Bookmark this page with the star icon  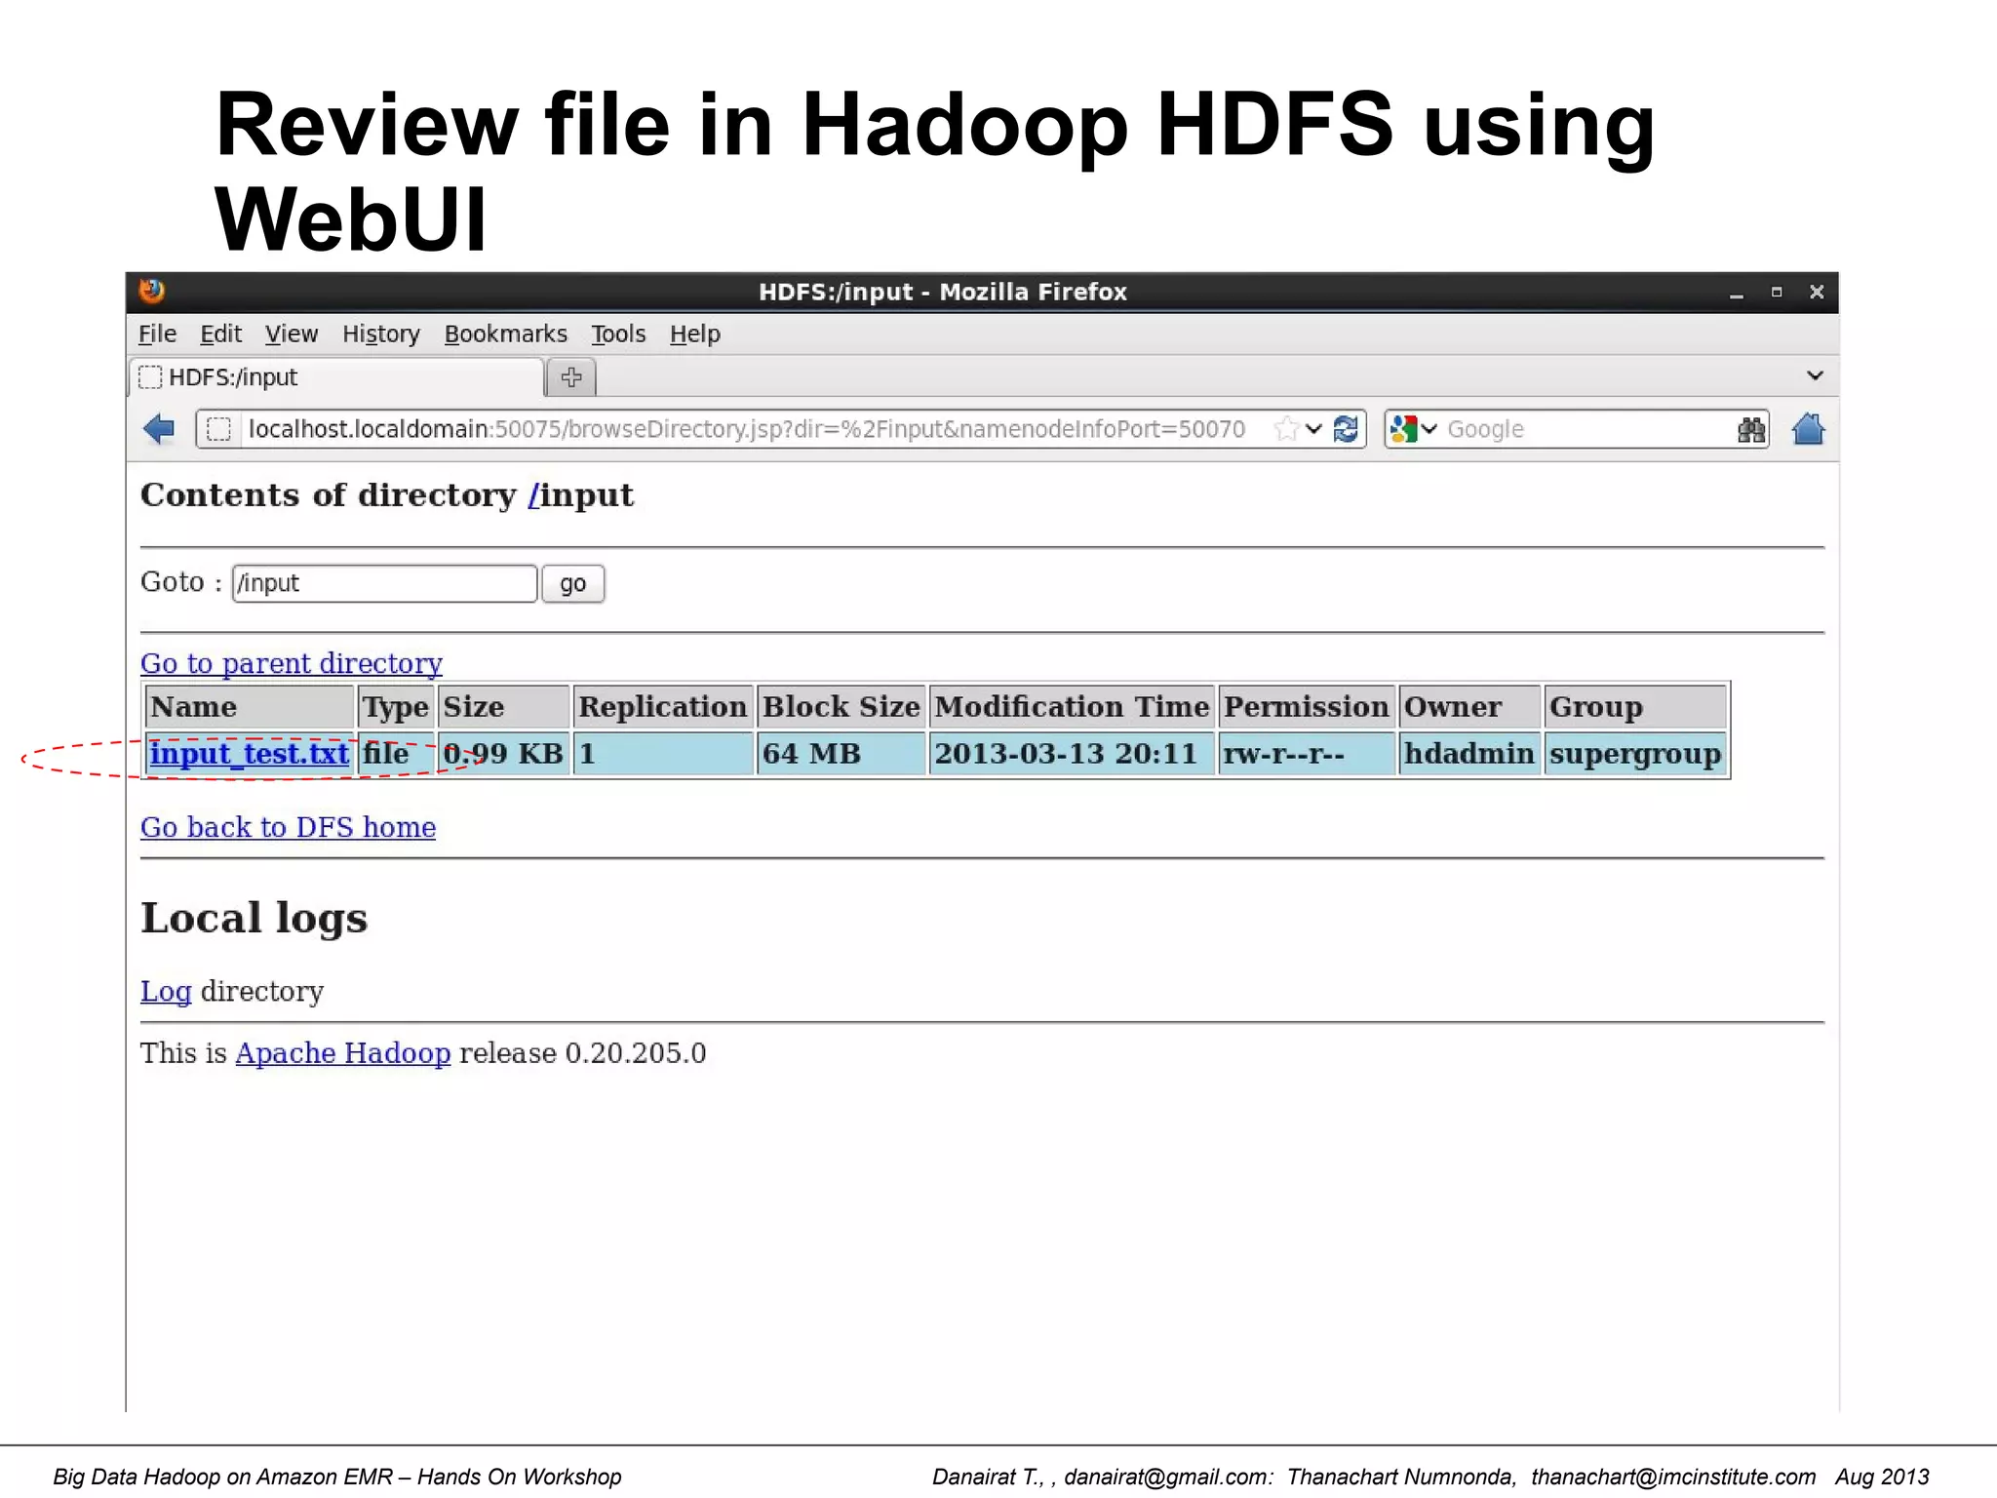point(1286,429)
